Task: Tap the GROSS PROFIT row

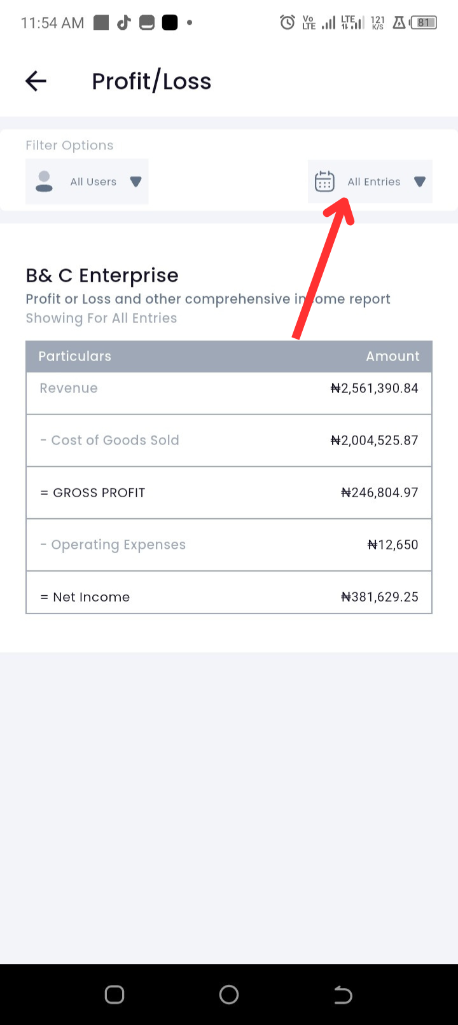Action: [x=229, y=493]
